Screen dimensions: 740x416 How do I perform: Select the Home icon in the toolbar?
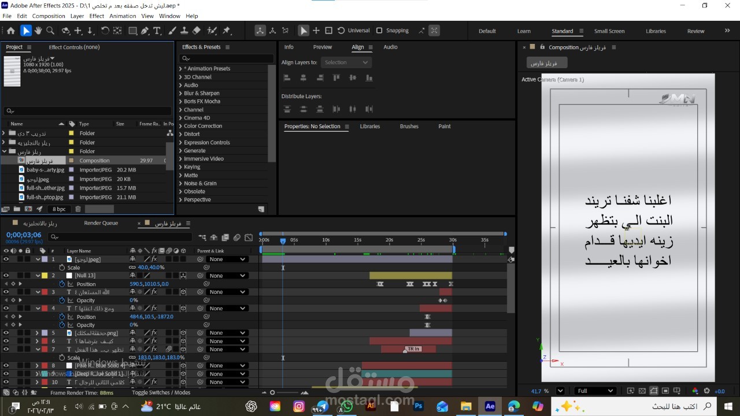pyautogui.click(x=10, y=31)
